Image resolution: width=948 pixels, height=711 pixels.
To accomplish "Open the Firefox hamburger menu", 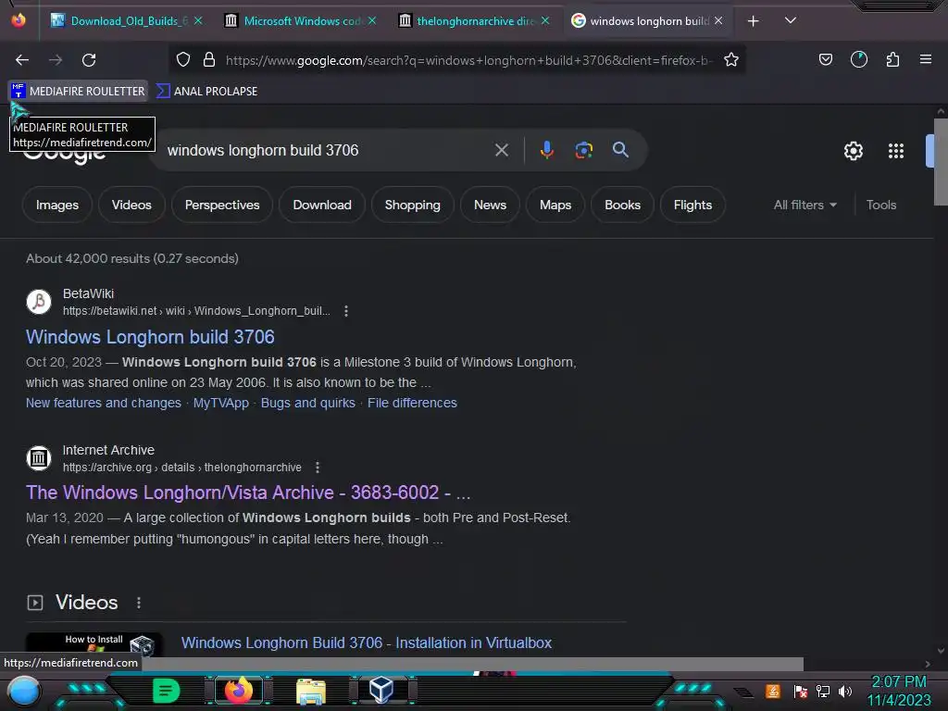I will click(x=926, y=59).
